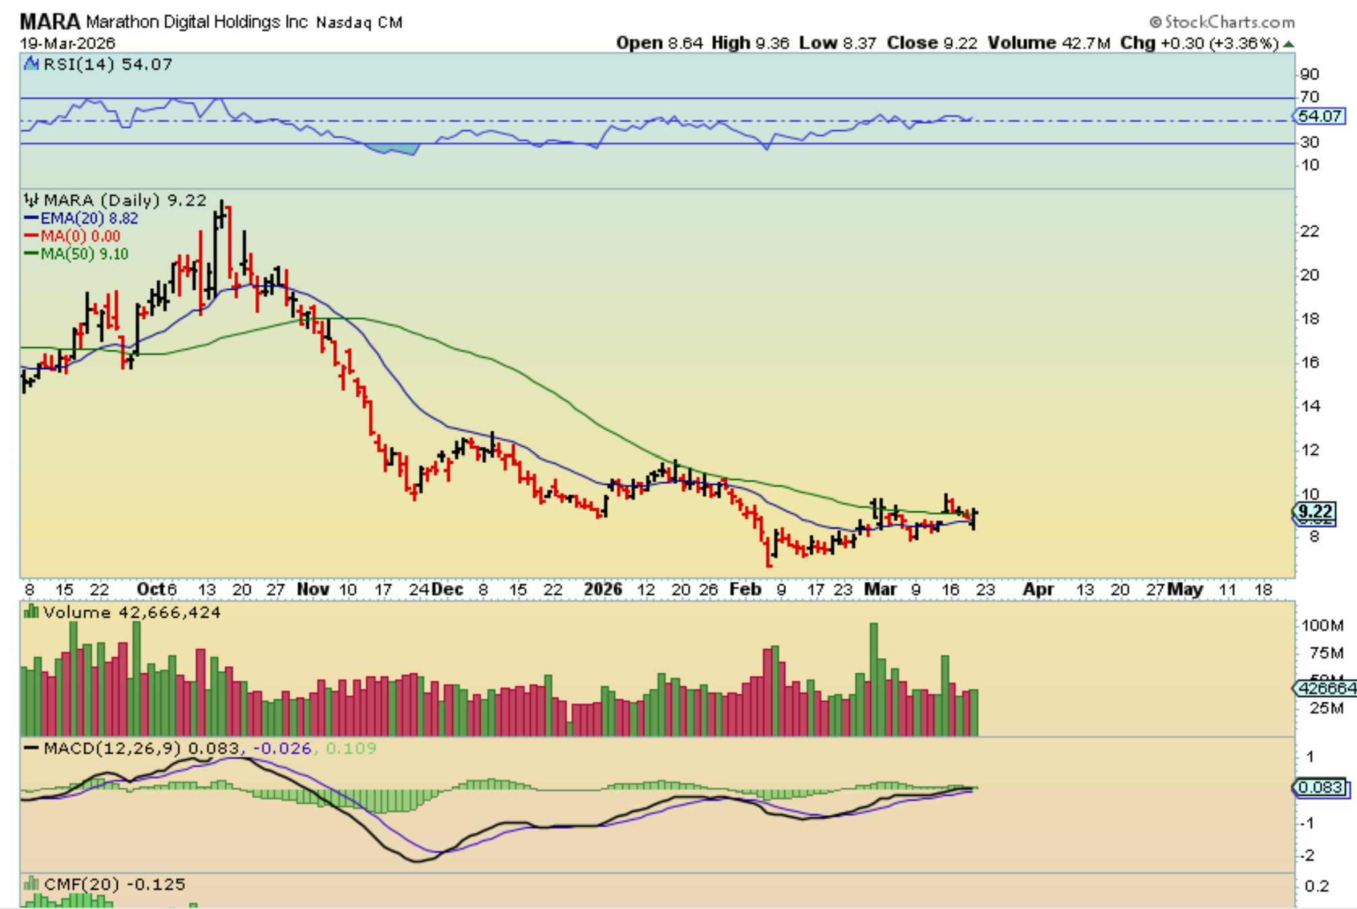Click the CMF(20) indicator icon

tap(31, 883)
